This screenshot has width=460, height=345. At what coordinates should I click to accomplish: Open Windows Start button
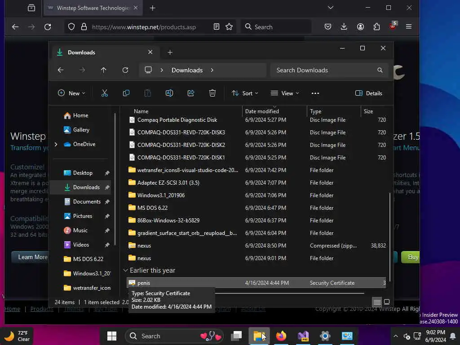coord(112,336)
